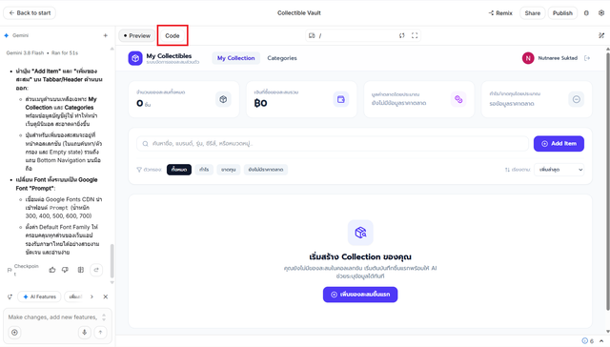610x347 pixels.
Task: Send prompt with up arrow button
Action: point(100,332)
